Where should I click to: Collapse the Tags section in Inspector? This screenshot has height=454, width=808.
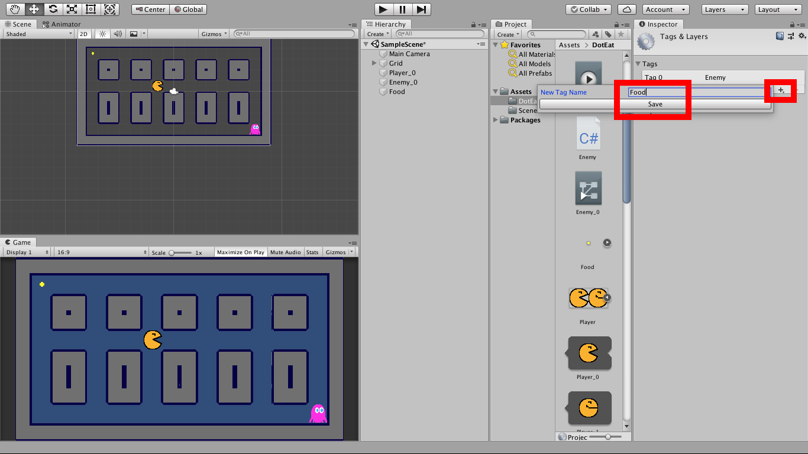click(639, 64)
